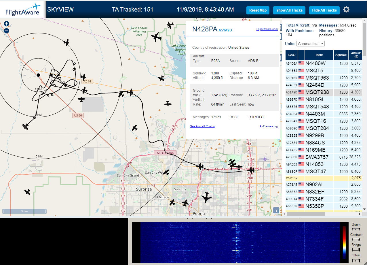Click the table's scroll-down arrow

click(x=364, y=209)
